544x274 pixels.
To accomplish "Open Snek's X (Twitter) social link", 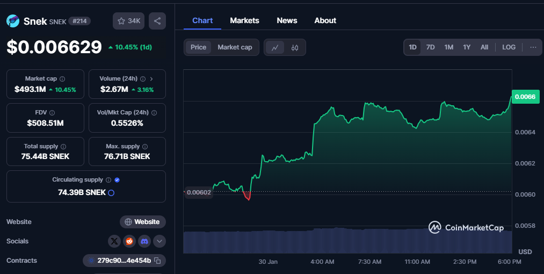I will tap(114, 241).
